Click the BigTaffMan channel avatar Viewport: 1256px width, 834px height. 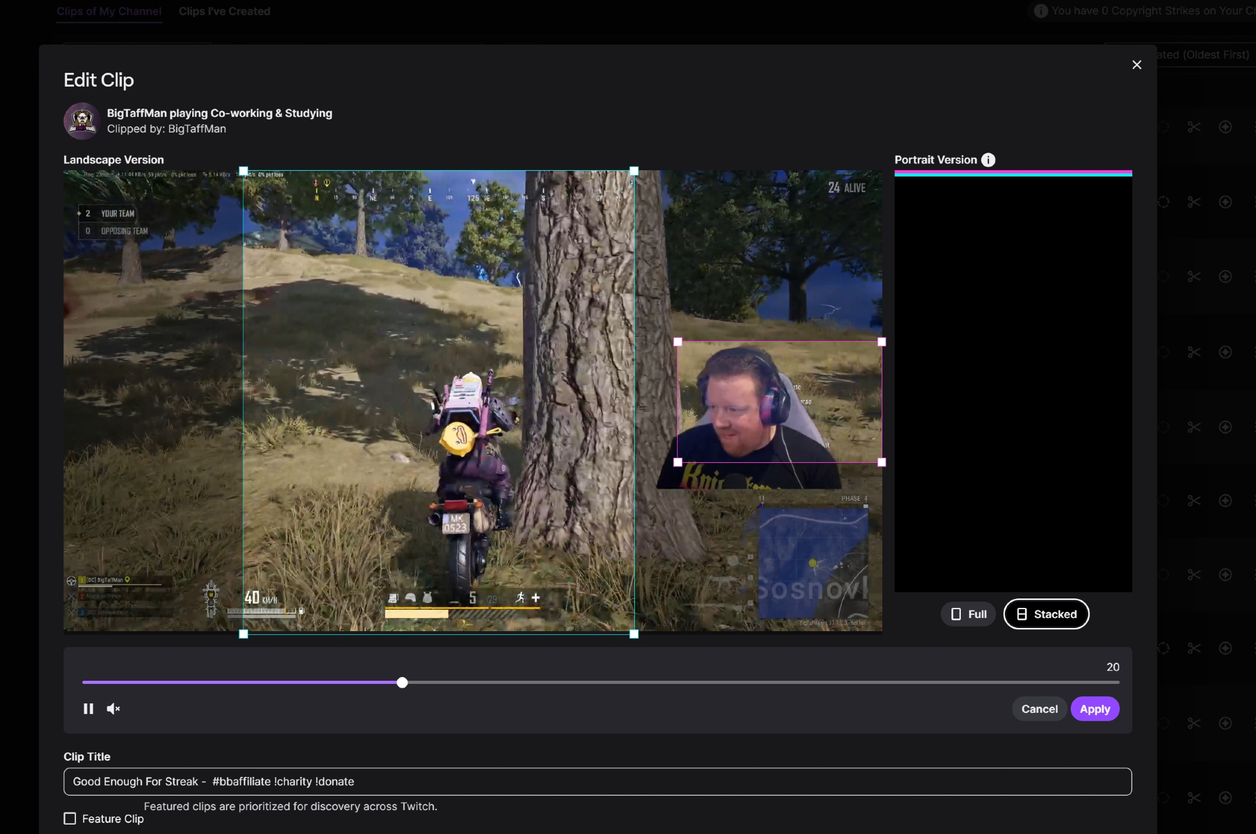pyautogui.click(x=82, y=121)
